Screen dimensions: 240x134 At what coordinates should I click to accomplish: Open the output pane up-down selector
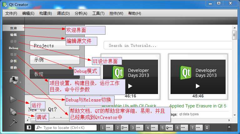click(207, 127)
